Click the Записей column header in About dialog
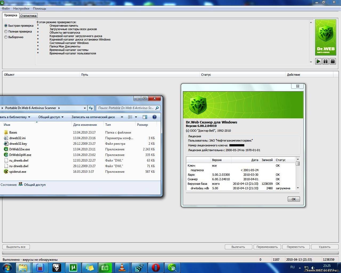The height and width of the screenshot is (273, 341). pyautogui.click(x=267, y=160)
